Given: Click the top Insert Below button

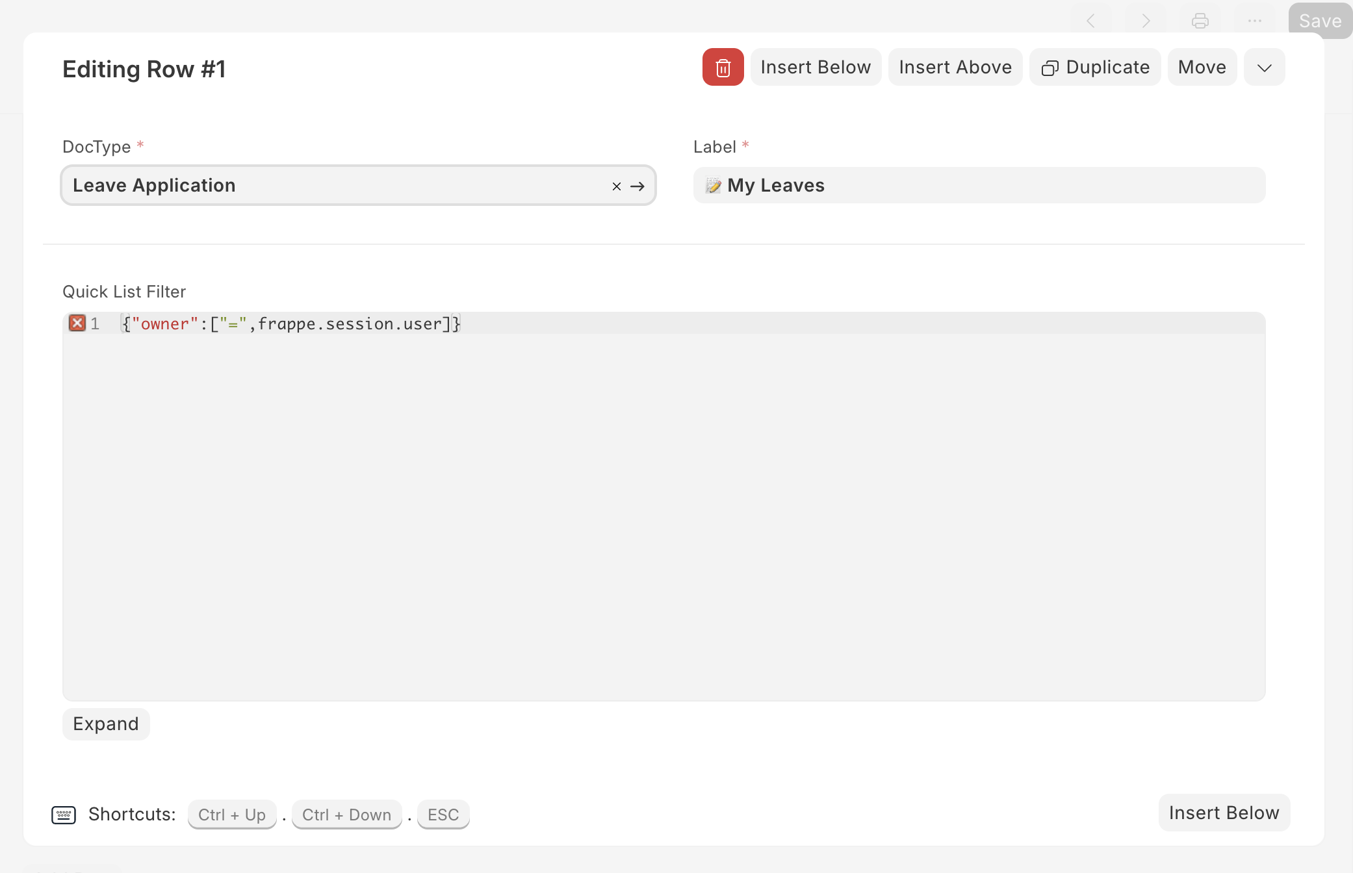Looking at the screenshot, I should pyautogui.click(x=816, y=67).
